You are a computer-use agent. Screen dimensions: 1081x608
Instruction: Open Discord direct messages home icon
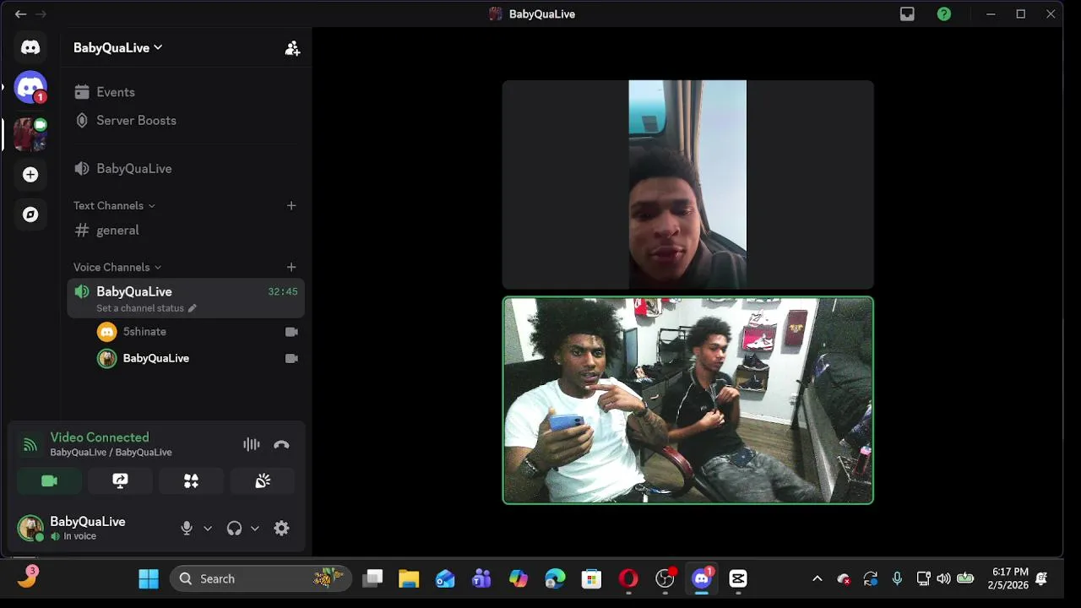[x=30, y=47]
